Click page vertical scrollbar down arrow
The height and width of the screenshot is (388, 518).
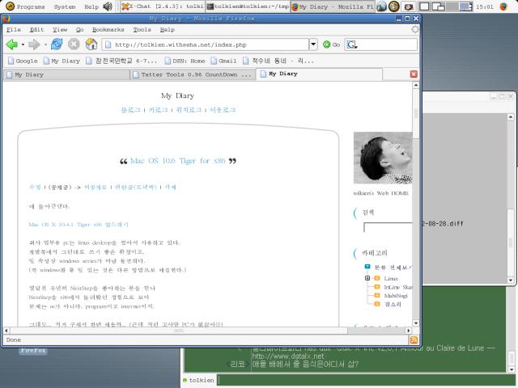click(416, 323)
